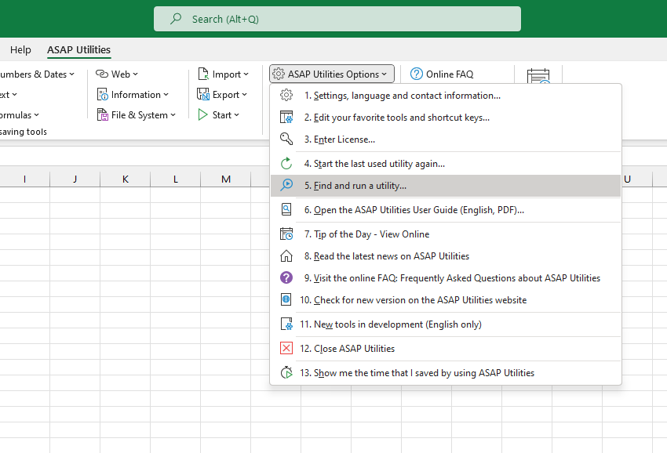
Task: Choose Find and run a utility
Action: tap(446, 186)
